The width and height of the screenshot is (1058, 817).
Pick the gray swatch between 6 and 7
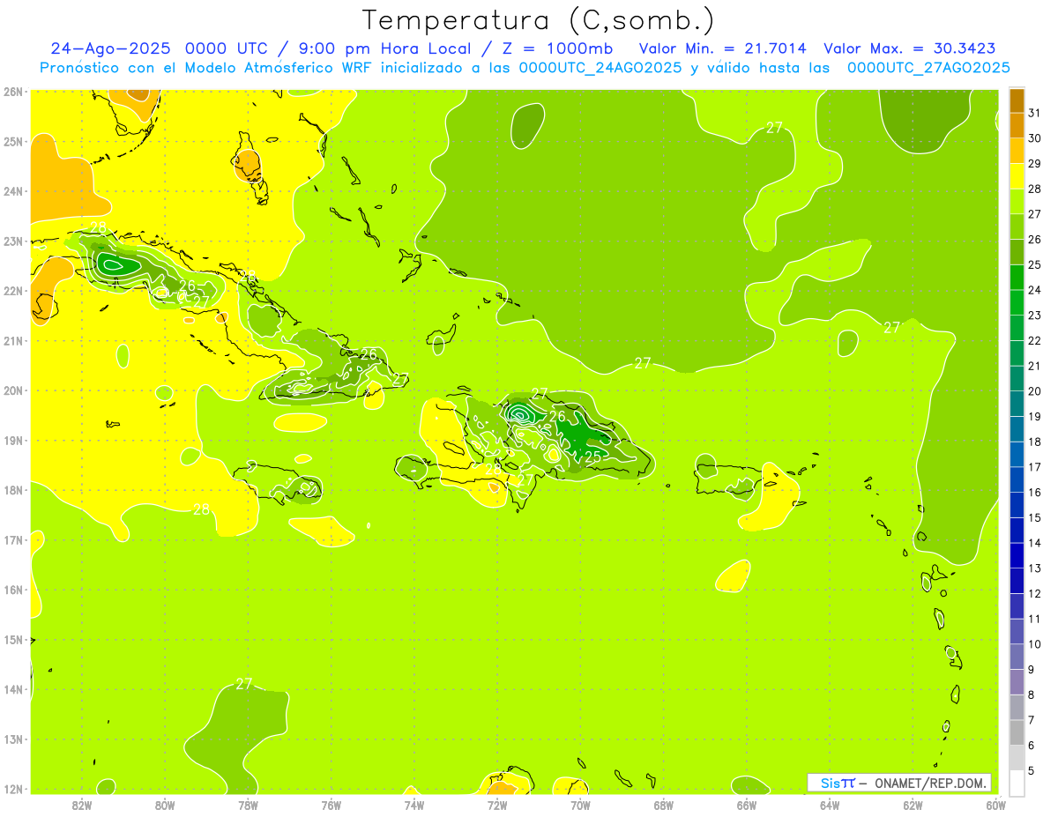1017,733
